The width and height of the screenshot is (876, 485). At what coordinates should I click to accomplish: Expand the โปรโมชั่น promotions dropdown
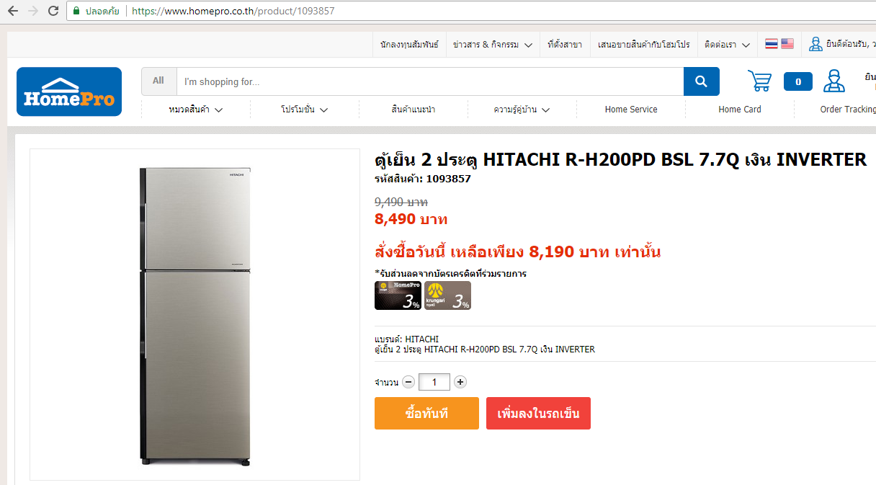pyautogui.click(x=305, y=110)
